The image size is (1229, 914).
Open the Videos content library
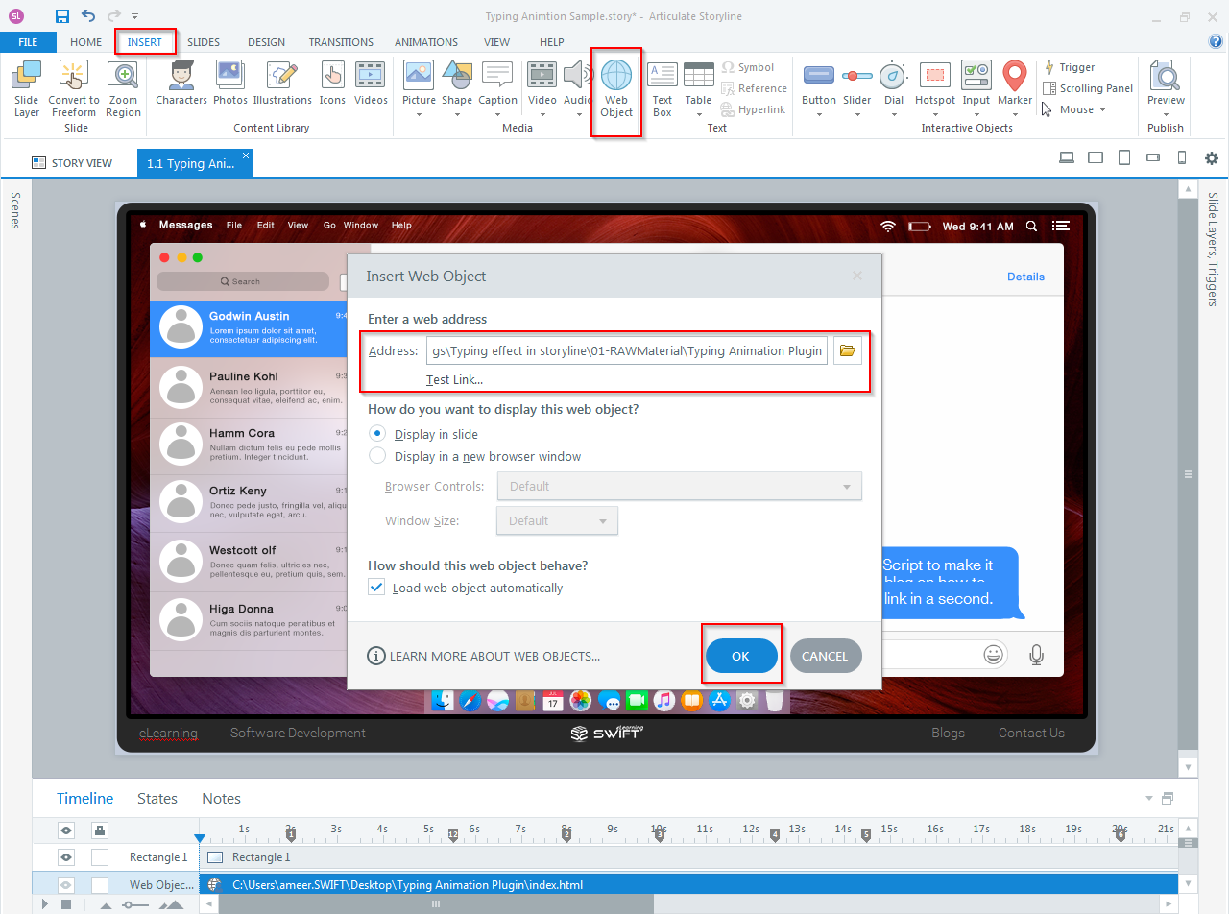(371, 83)
